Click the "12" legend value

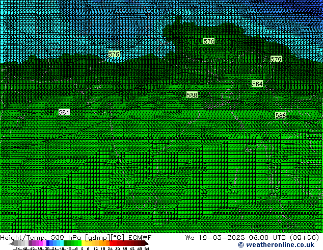click(96, 249)
